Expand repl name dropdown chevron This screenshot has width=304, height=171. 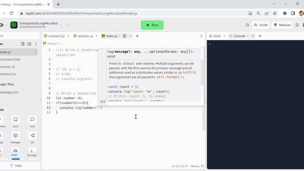pyautogui.click(x=61, y=25)
